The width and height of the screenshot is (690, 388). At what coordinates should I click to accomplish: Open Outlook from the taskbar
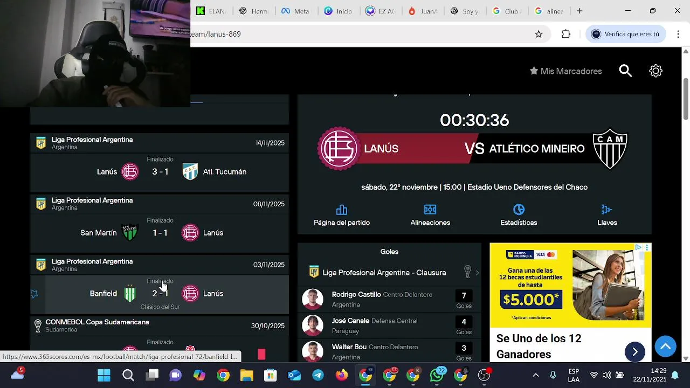pyautogui.click(x=294, y=375)
